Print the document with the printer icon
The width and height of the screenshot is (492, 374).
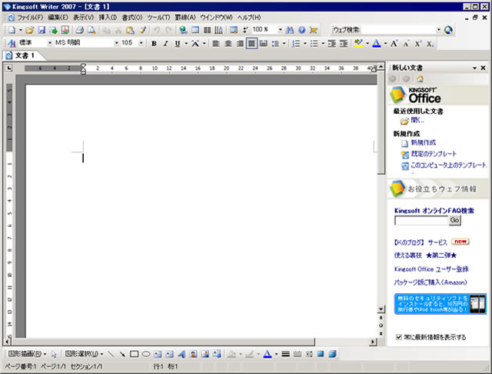click(80, 30)
